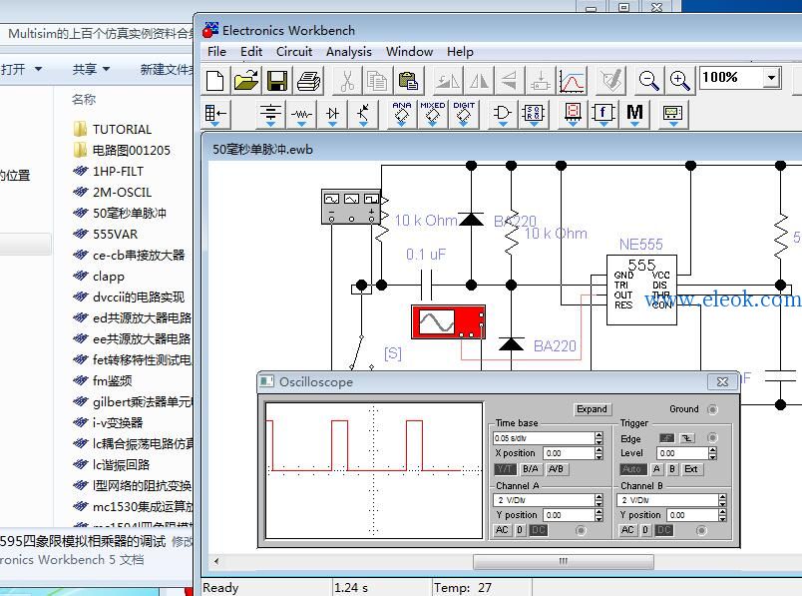Open the Diodes parts bin
This screenshot has width=802, height=596.
(x=332, y=114)
